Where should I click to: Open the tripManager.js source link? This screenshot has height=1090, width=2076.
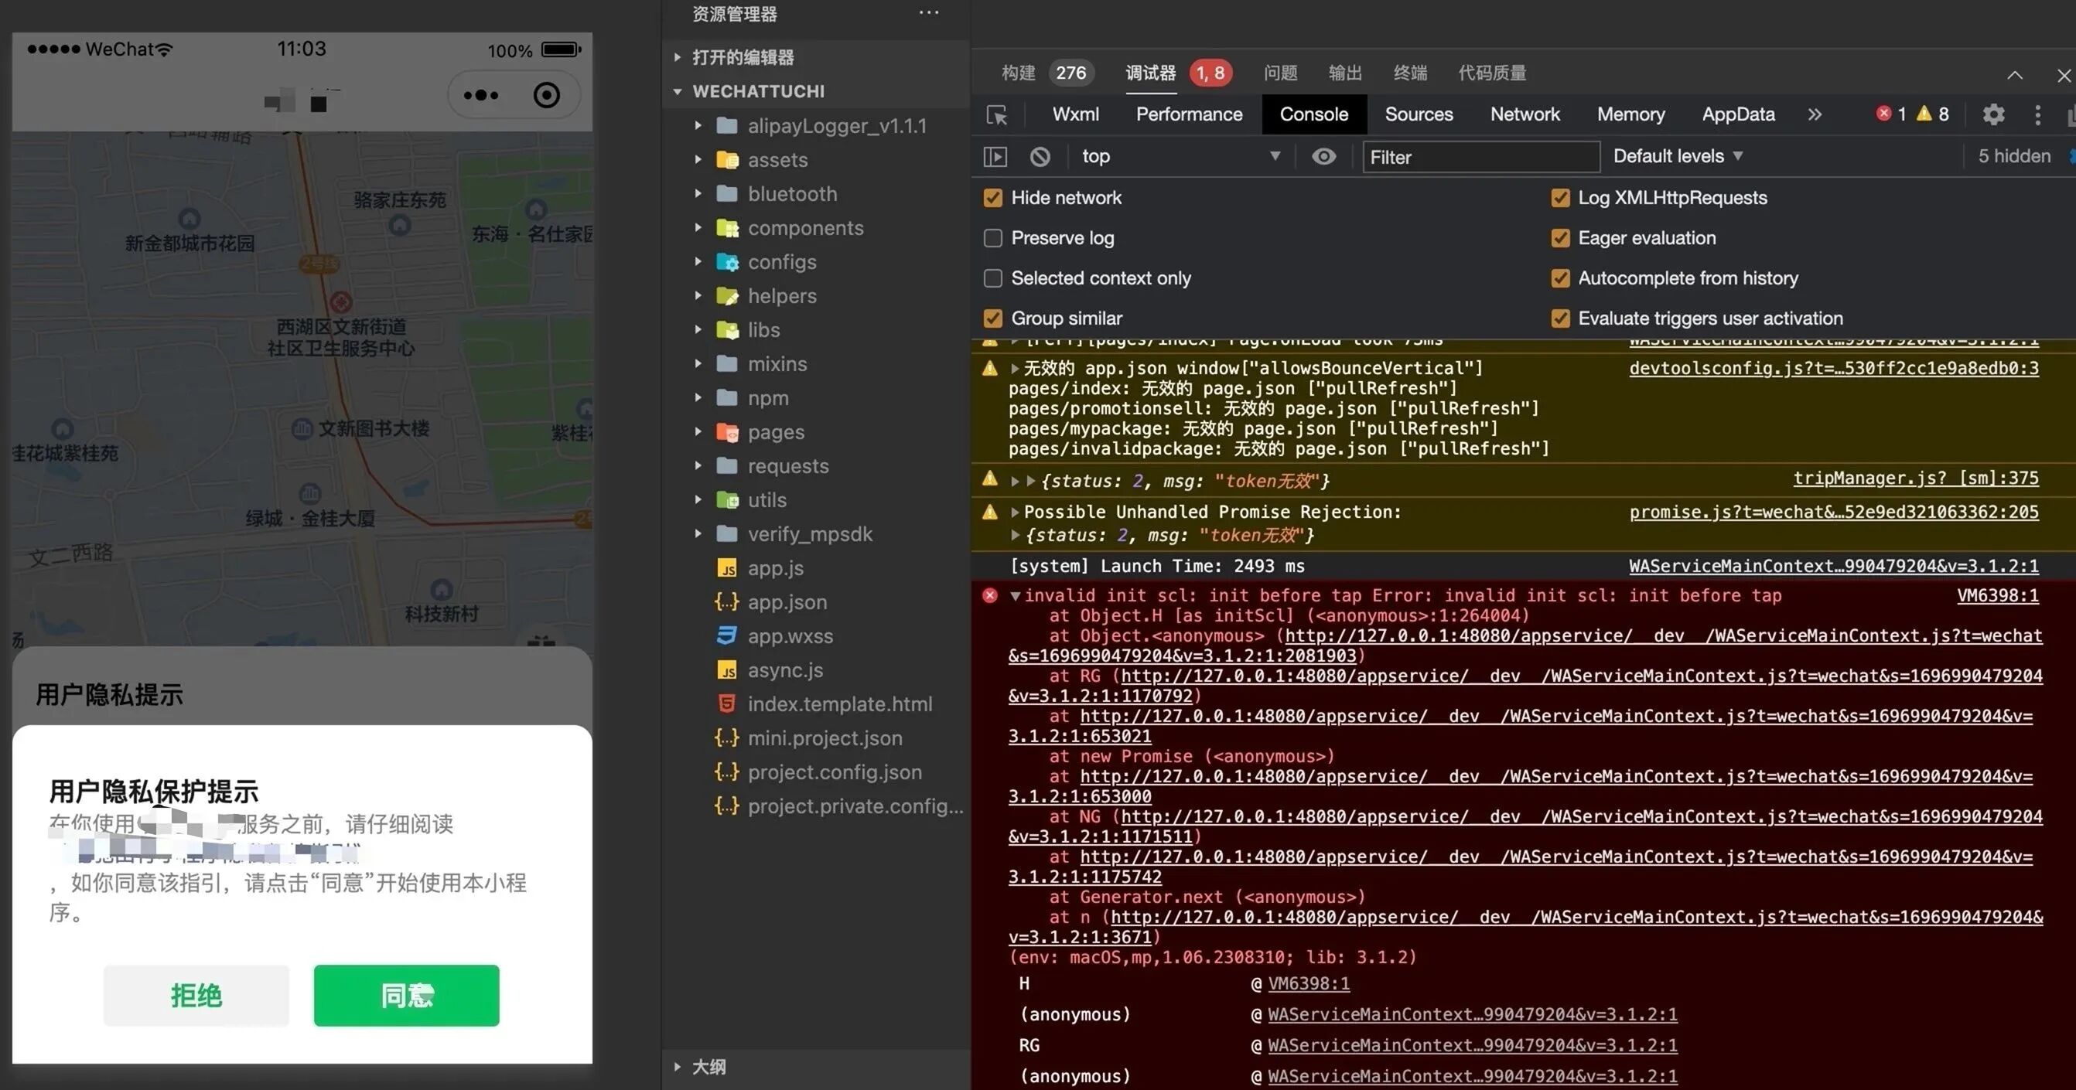[x=1915, y=479]
